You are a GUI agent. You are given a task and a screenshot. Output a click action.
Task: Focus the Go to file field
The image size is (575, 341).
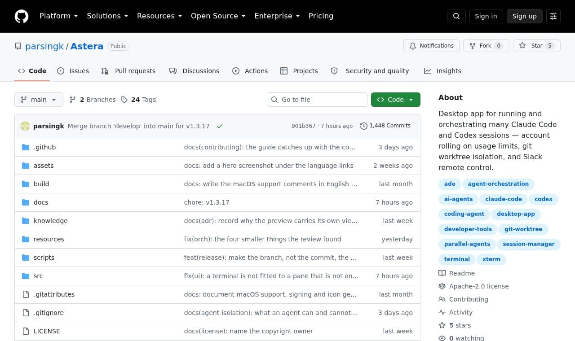pyautogui.click(x=317, y=100)
